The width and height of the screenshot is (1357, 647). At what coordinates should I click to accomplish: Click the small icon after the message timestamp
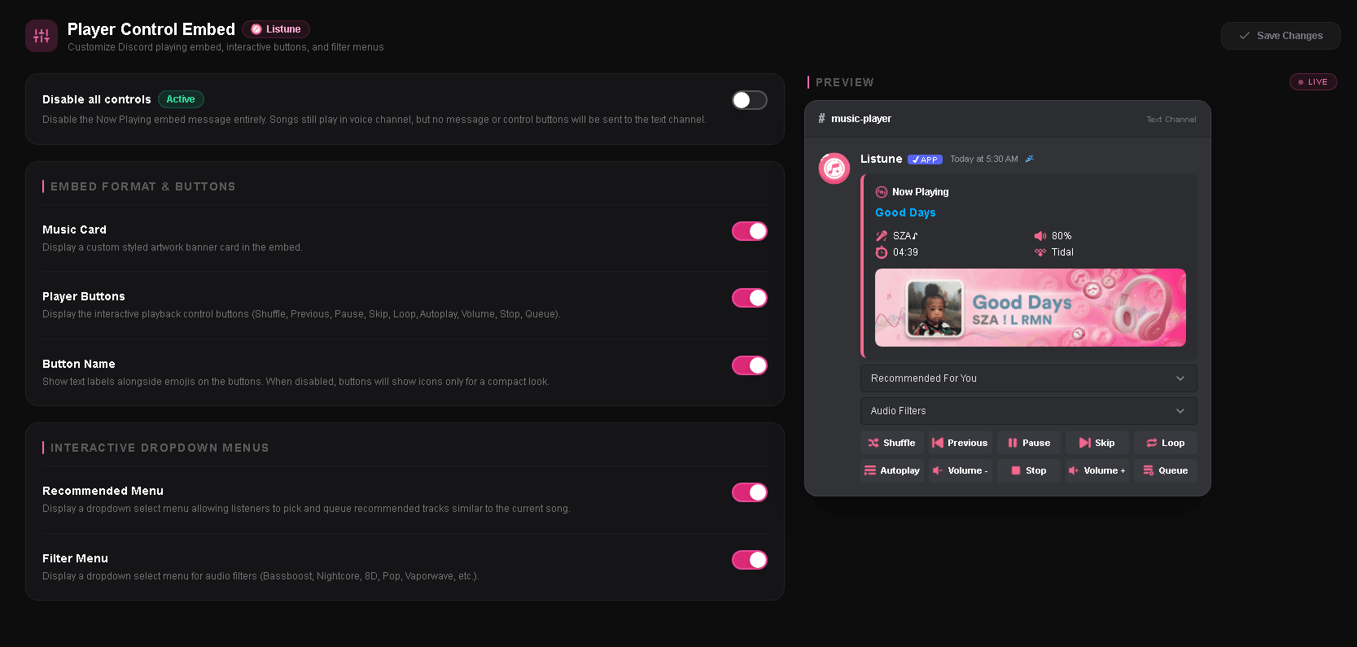[x=1029, y=159]
